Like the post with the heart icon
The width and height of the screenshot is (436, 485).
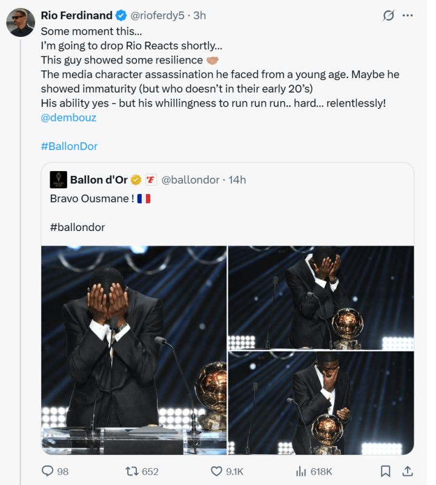(217, 470)
